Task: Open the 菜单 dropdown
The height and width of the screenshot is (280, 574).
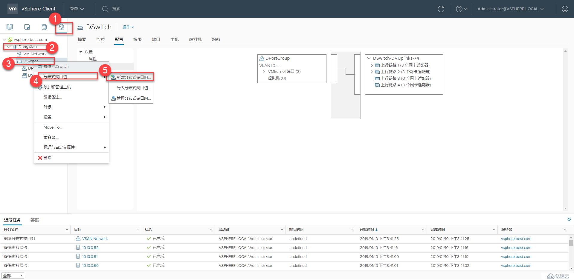Action: coord(77,9)
